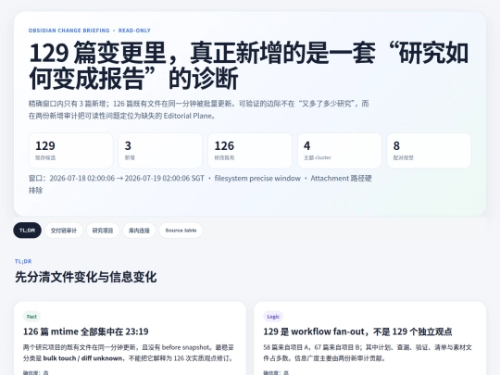Click heading 先分清文件变化与信息变化
This screenshot has width=500, height=375.
tap(86, 277)
